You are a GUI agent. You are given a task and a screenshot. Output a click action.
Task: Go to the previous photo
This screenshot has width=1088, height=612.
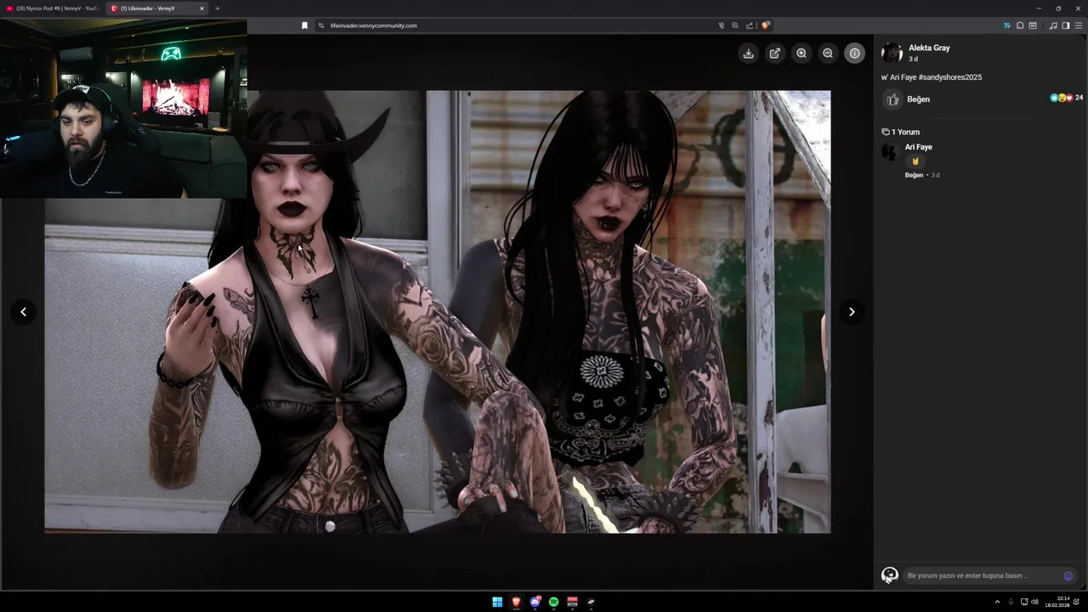pos(23,312)
